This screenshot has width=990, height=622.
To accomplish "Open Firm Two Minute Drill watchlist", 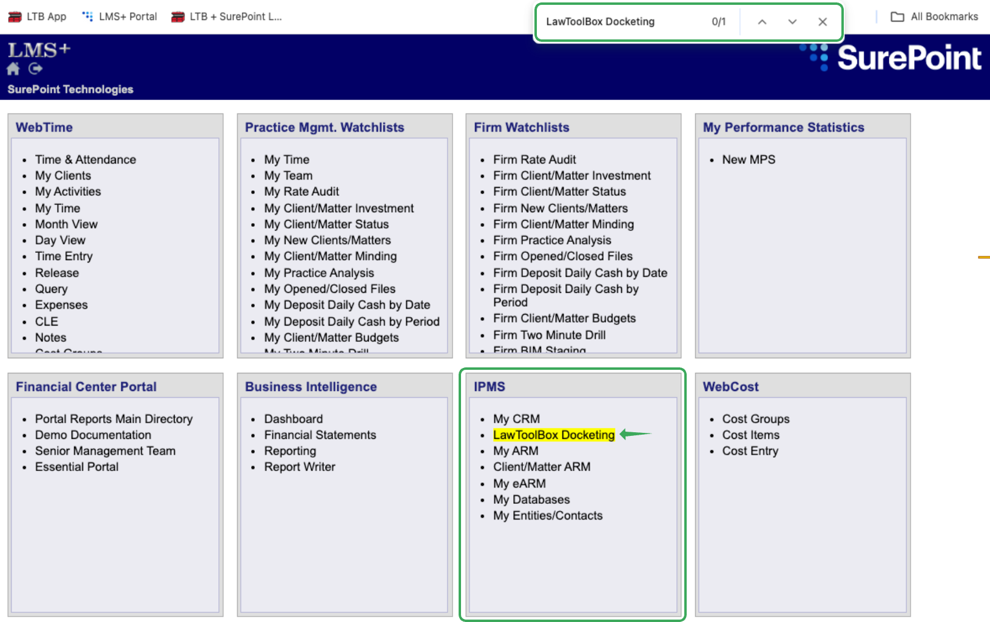I will (x=550, y=335).
